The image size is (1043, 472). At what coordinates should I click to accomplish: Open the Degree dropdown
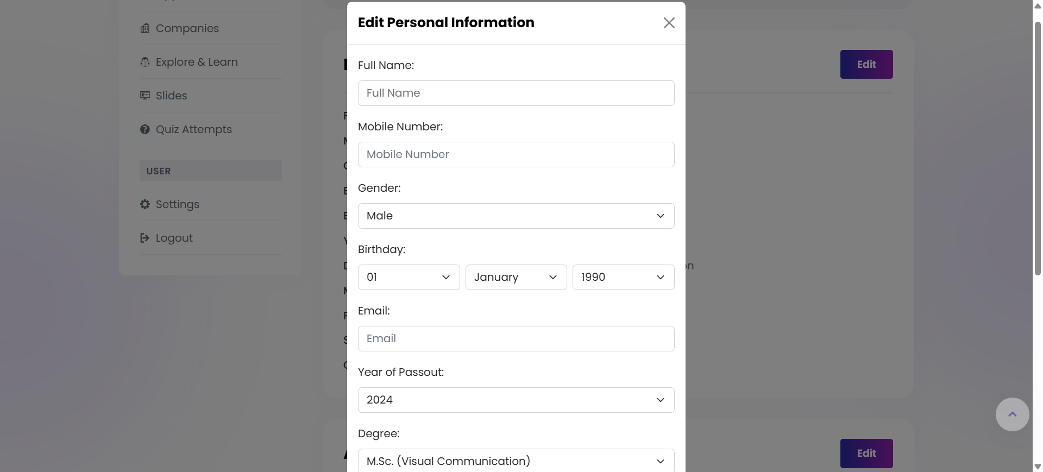coord(516,461)
